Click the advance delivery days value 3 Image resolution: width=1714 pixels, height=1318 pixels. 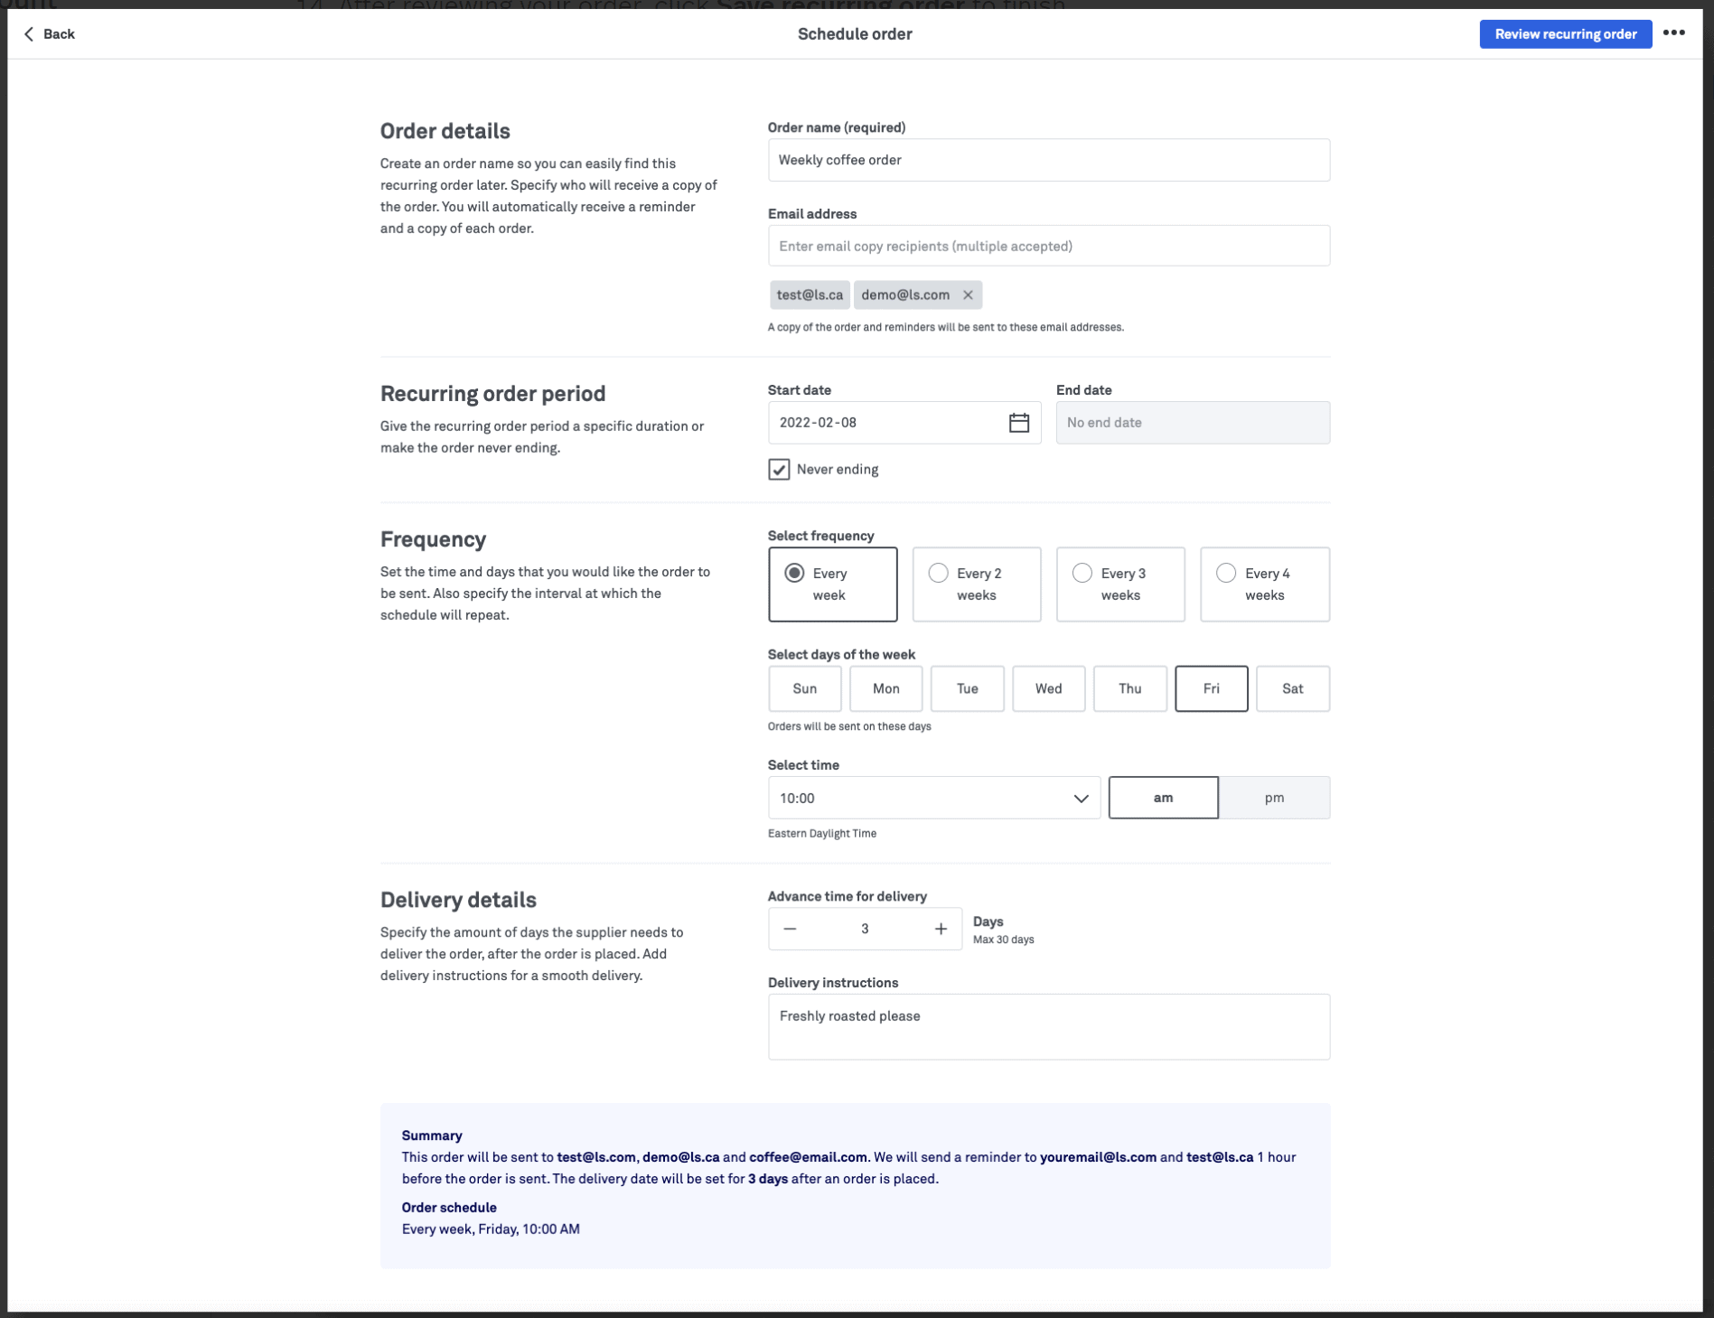click(865, 930)
